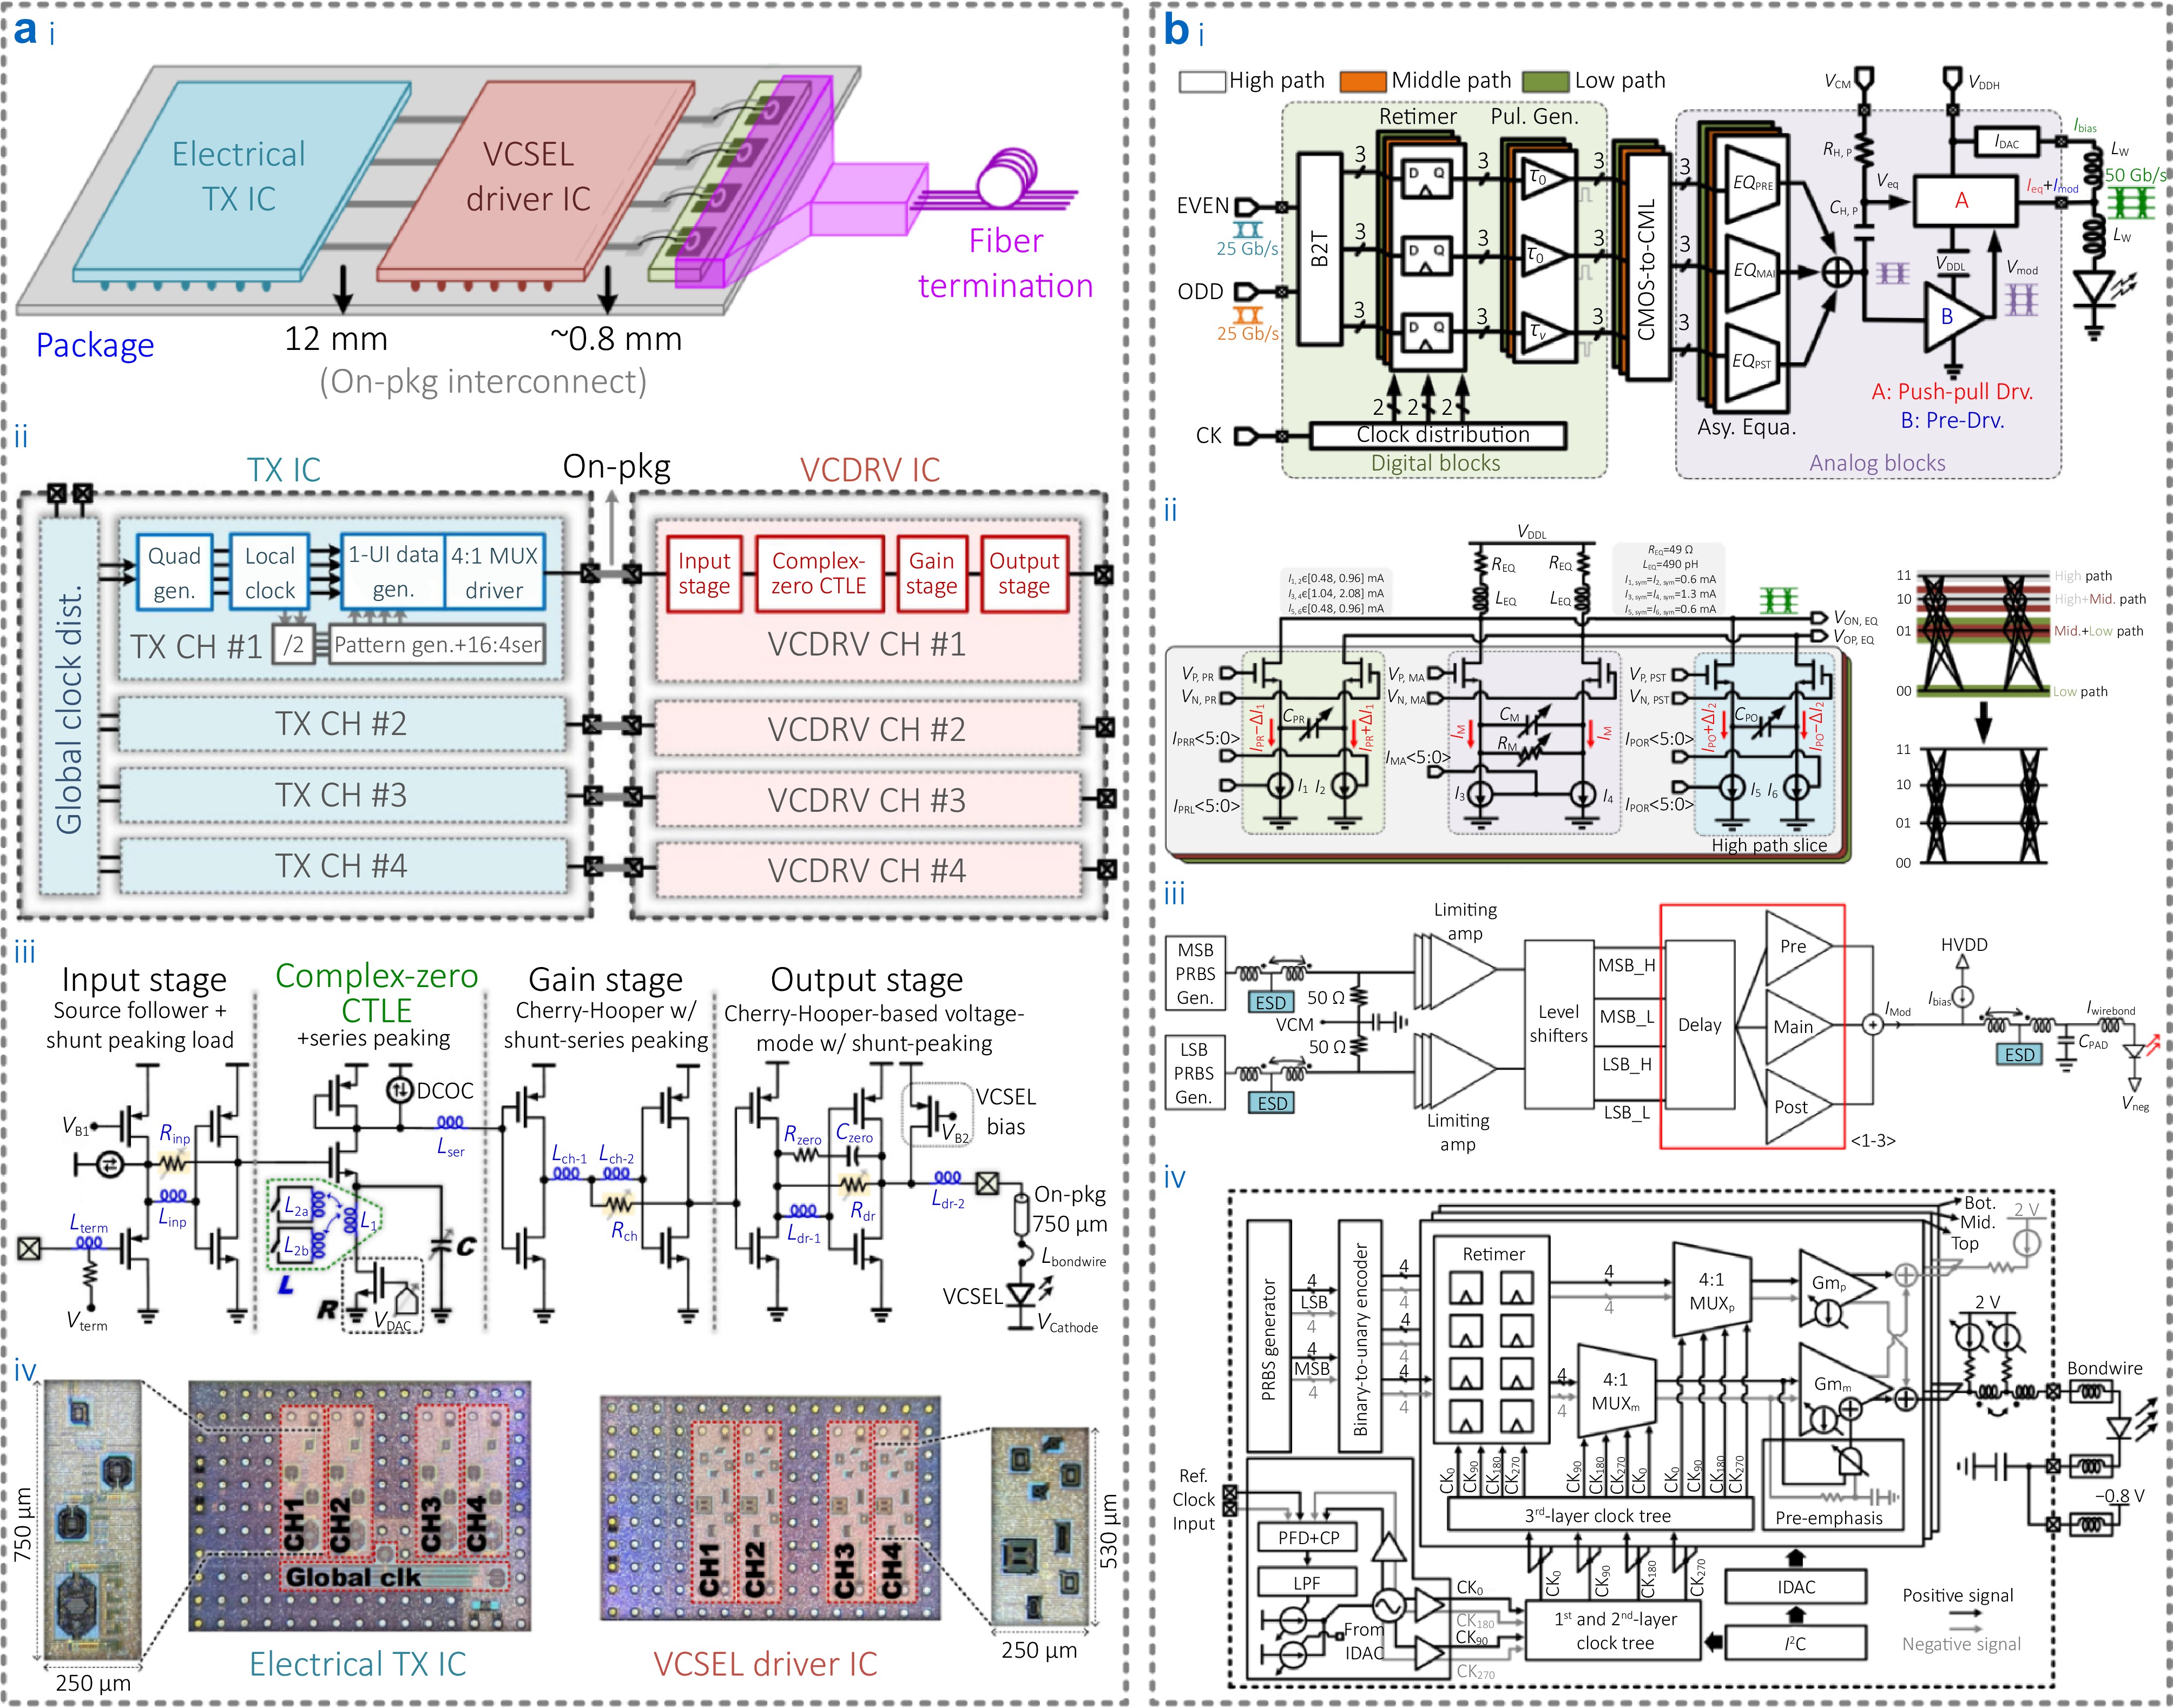Viewport: 2173px width, 1708px height.
Task: Click the (On-pkg interconnect) caption
Action: pos(483,382)
